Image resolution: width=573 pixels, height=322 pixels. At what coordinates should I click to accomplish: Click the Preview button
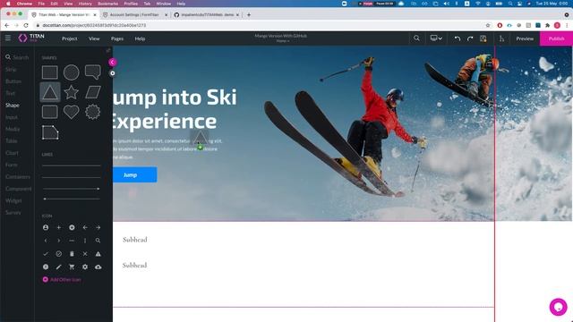(x=525, y=38)
